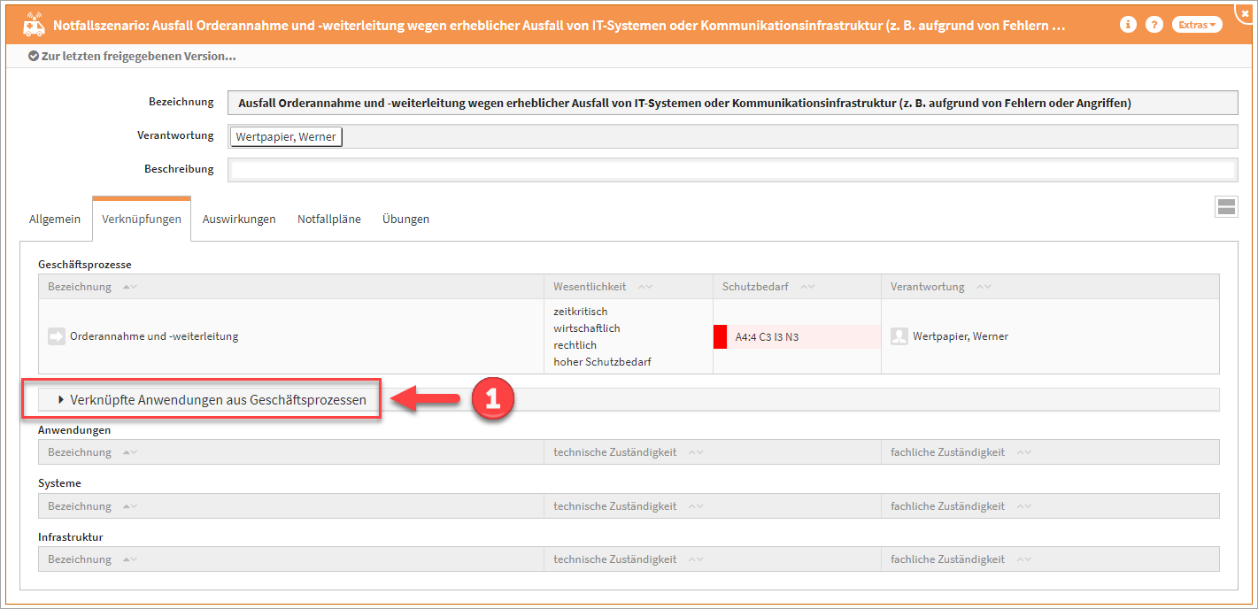This screenshot has height=609, width=1258.
Task: Click arrow icon next to Orderannahme process
Action: point(57,336)
